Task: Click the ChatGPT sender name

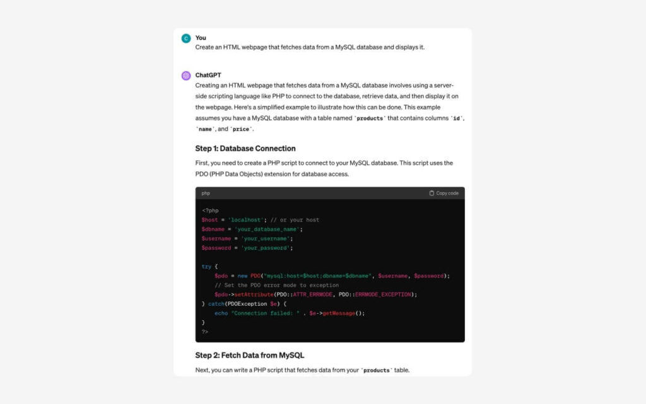Action: pos(208,75)
